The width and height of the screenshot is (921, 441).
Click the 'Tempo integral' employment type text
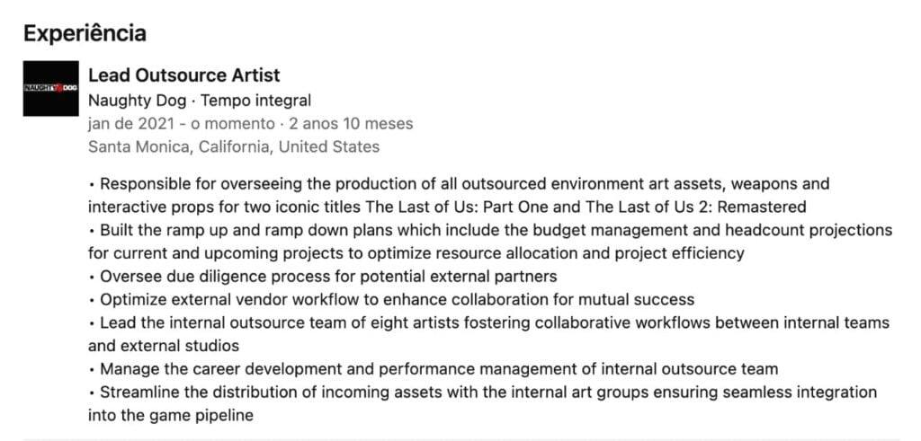[x=255, y=101]
